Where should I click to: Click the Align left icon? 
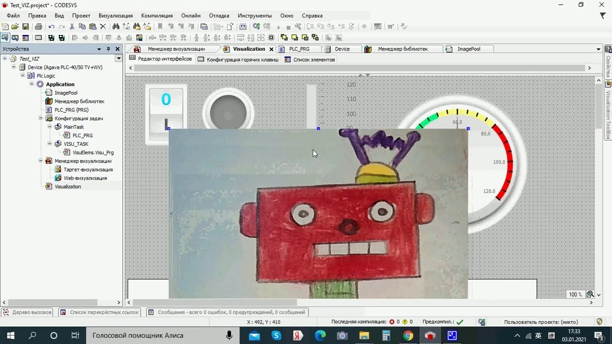(x=75, y=38)
